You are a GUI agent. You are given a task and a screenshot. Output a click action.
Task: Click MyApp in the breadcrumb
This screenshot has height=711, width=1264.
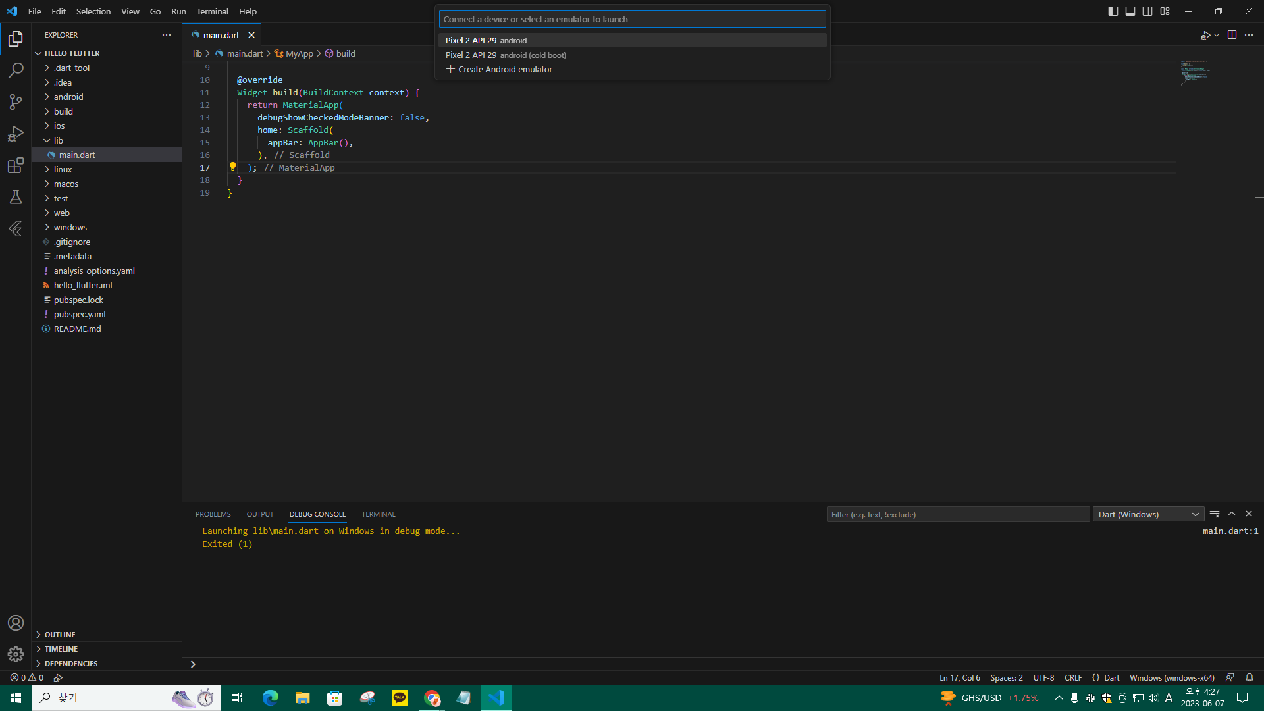tap(300, 53)
